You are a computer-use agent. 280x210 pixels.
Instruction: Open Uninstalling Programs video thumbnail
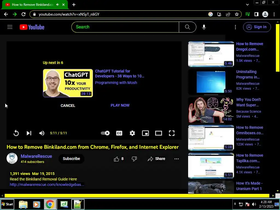[x=211, y=82]
